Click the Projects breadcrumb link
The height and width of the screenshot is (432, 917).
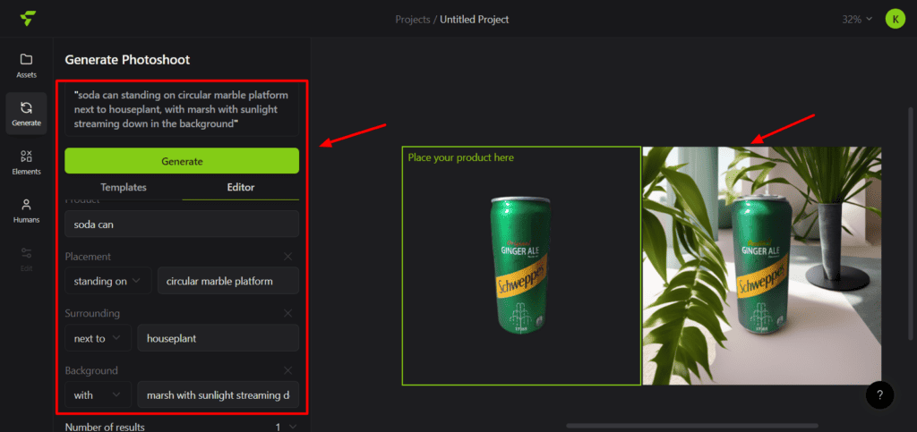tap(412, 19)
